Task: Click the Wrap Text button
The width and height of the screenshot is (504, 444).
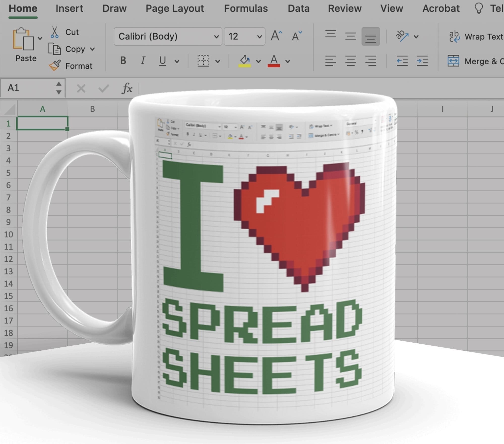Action: (476, 37)
